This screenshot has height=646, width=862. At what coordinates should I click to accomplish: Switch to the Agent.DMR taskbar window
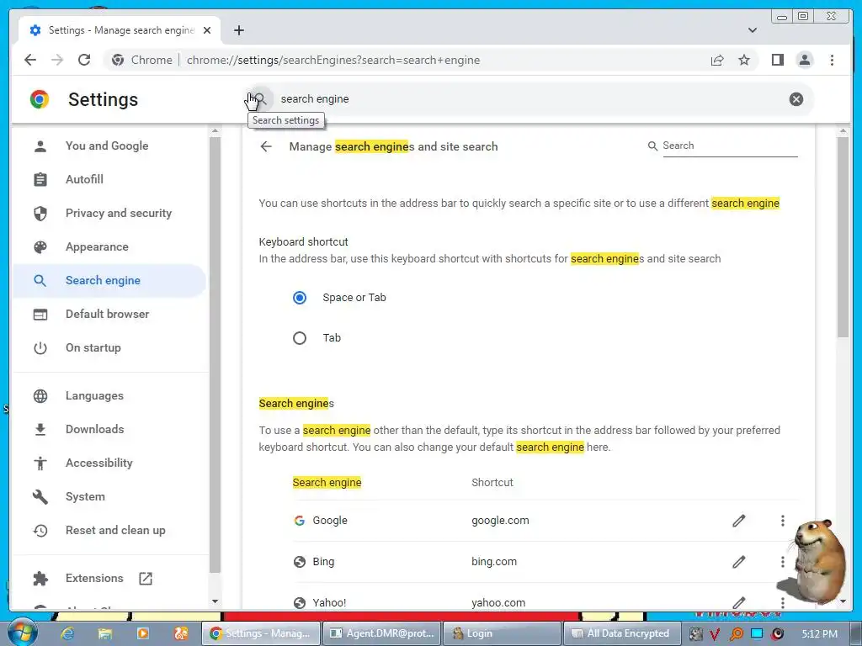[x=382, y=633]
